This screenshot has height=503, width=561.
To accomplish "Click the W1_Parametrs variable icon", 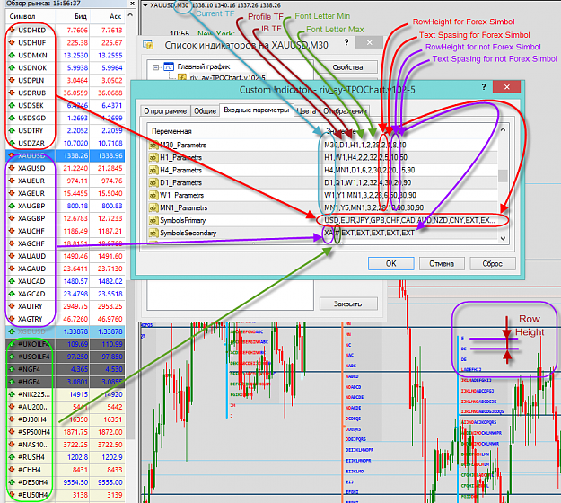I will pos(153,195).
